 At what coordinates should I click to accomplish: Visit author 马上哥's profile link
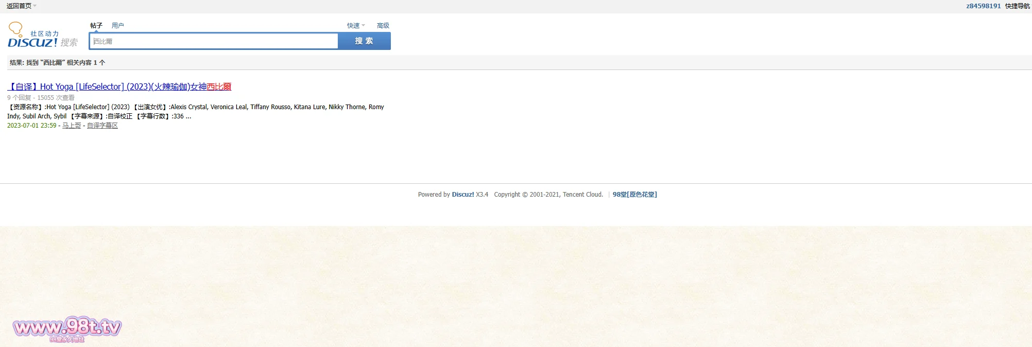pos(72,126)
